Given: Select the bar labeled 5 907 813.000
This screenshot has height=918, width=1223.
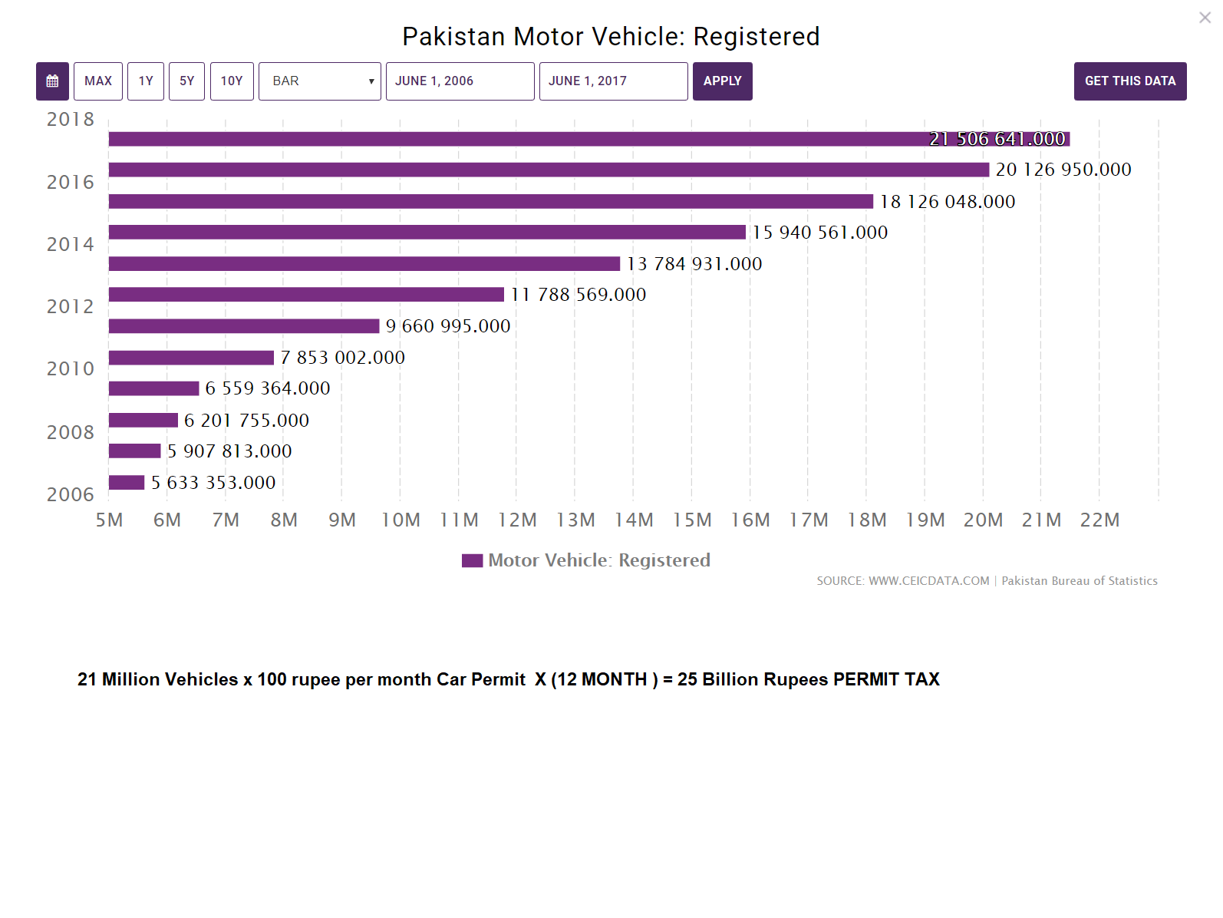Looking at the screenshot, I should (135, 451).
